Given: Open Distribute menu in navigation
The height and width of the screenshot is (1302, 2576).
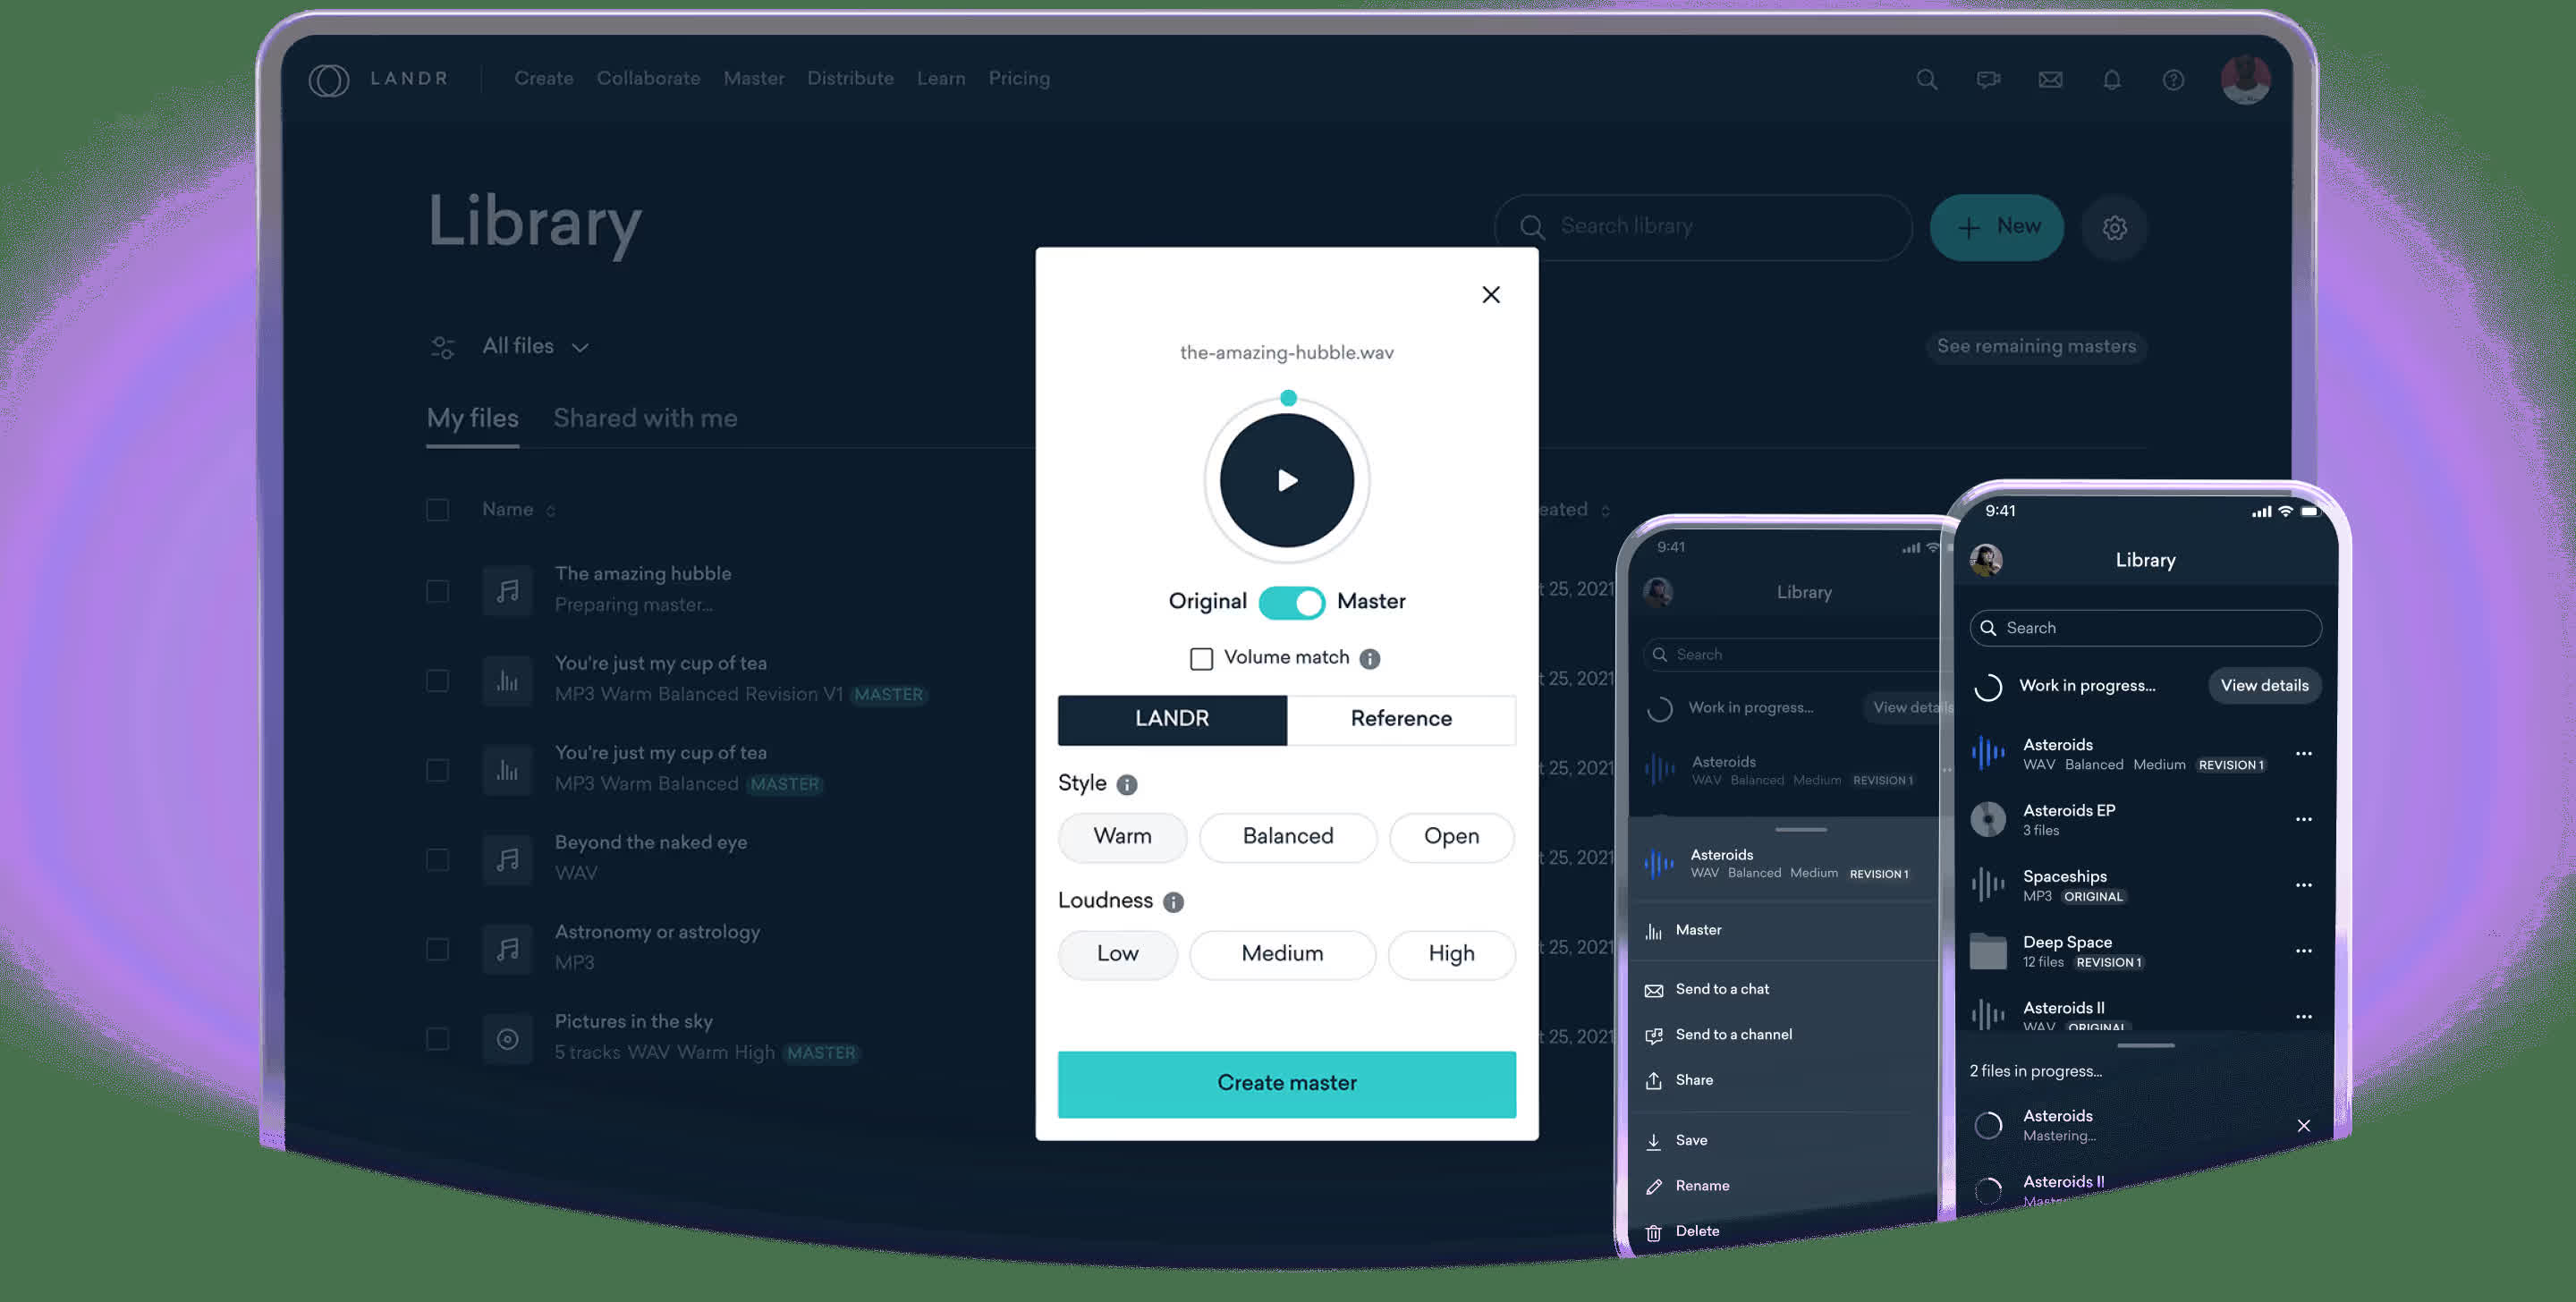Looking at the screenshot, I should click(850, 78).
